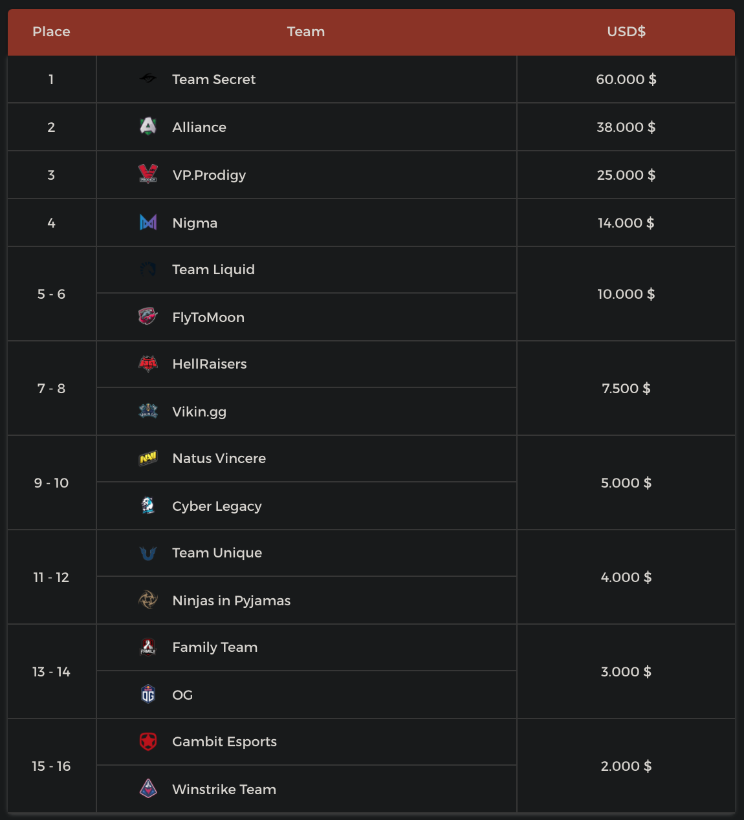Click the VP.Prodigy logo icon
The width and height of the screenshot is (744, 820).
[148, 174]
